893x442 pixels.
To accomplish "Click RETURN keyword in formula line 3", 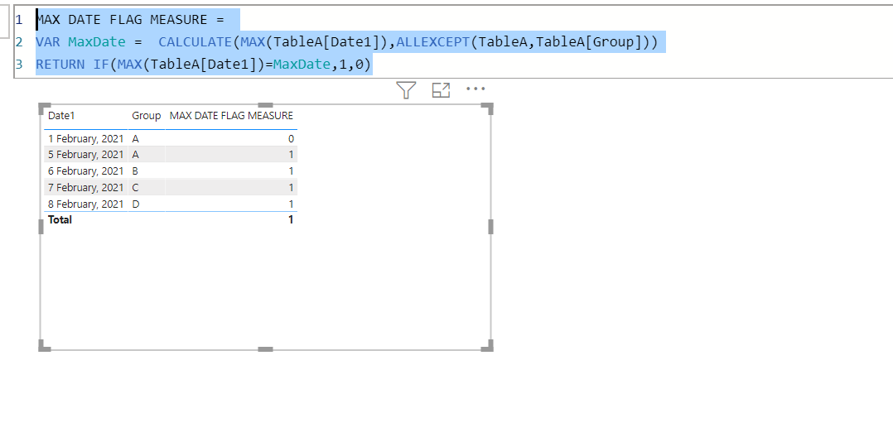I will [x=60, y=65].
